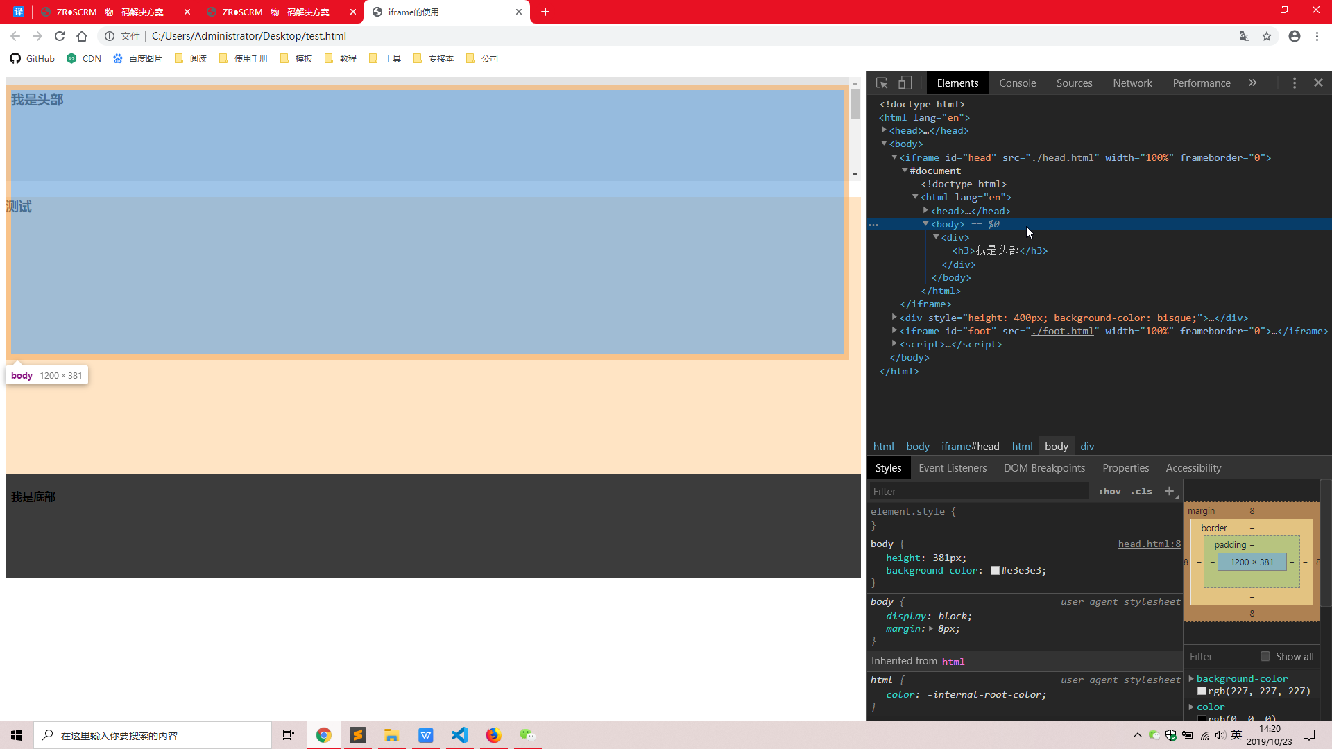Open the 使用手册 bookmark folder
Viewport: 1332px width, 749px height.
pyautogui.click(x=244, y=59)
